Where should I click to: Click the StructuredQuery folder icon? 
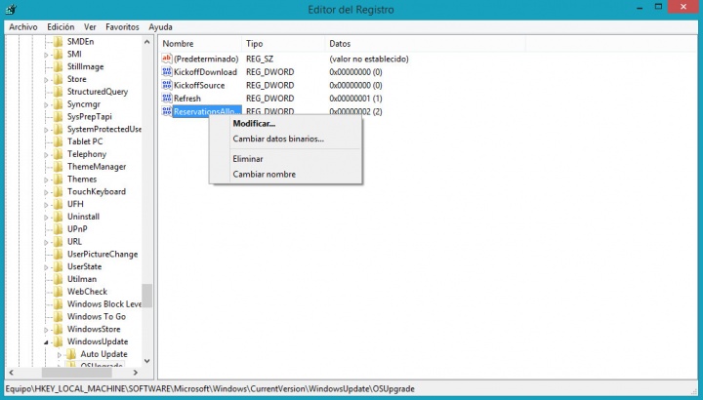(59, 92)
